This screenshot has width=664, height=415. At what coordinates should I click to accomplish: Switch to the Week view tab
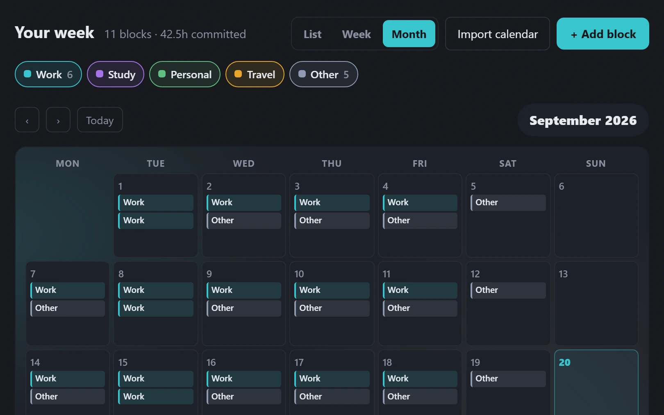tap(357, 34)
